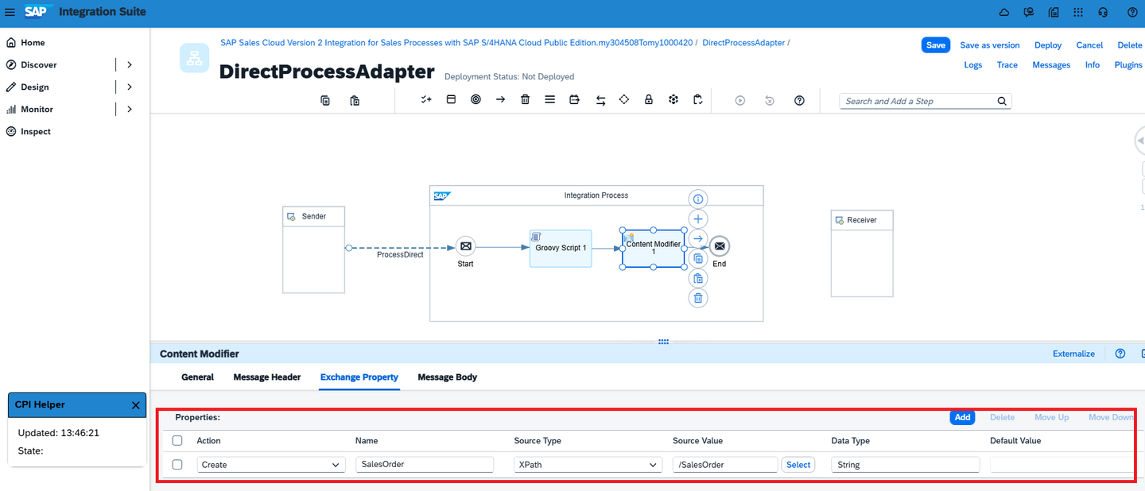The width and height of the screenshot is (1145, 491).
Task: Click the Name field containing SalesOrder
Action: 425,465
